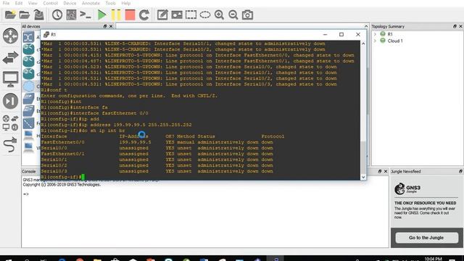Open the Control menu

[50, 3]
